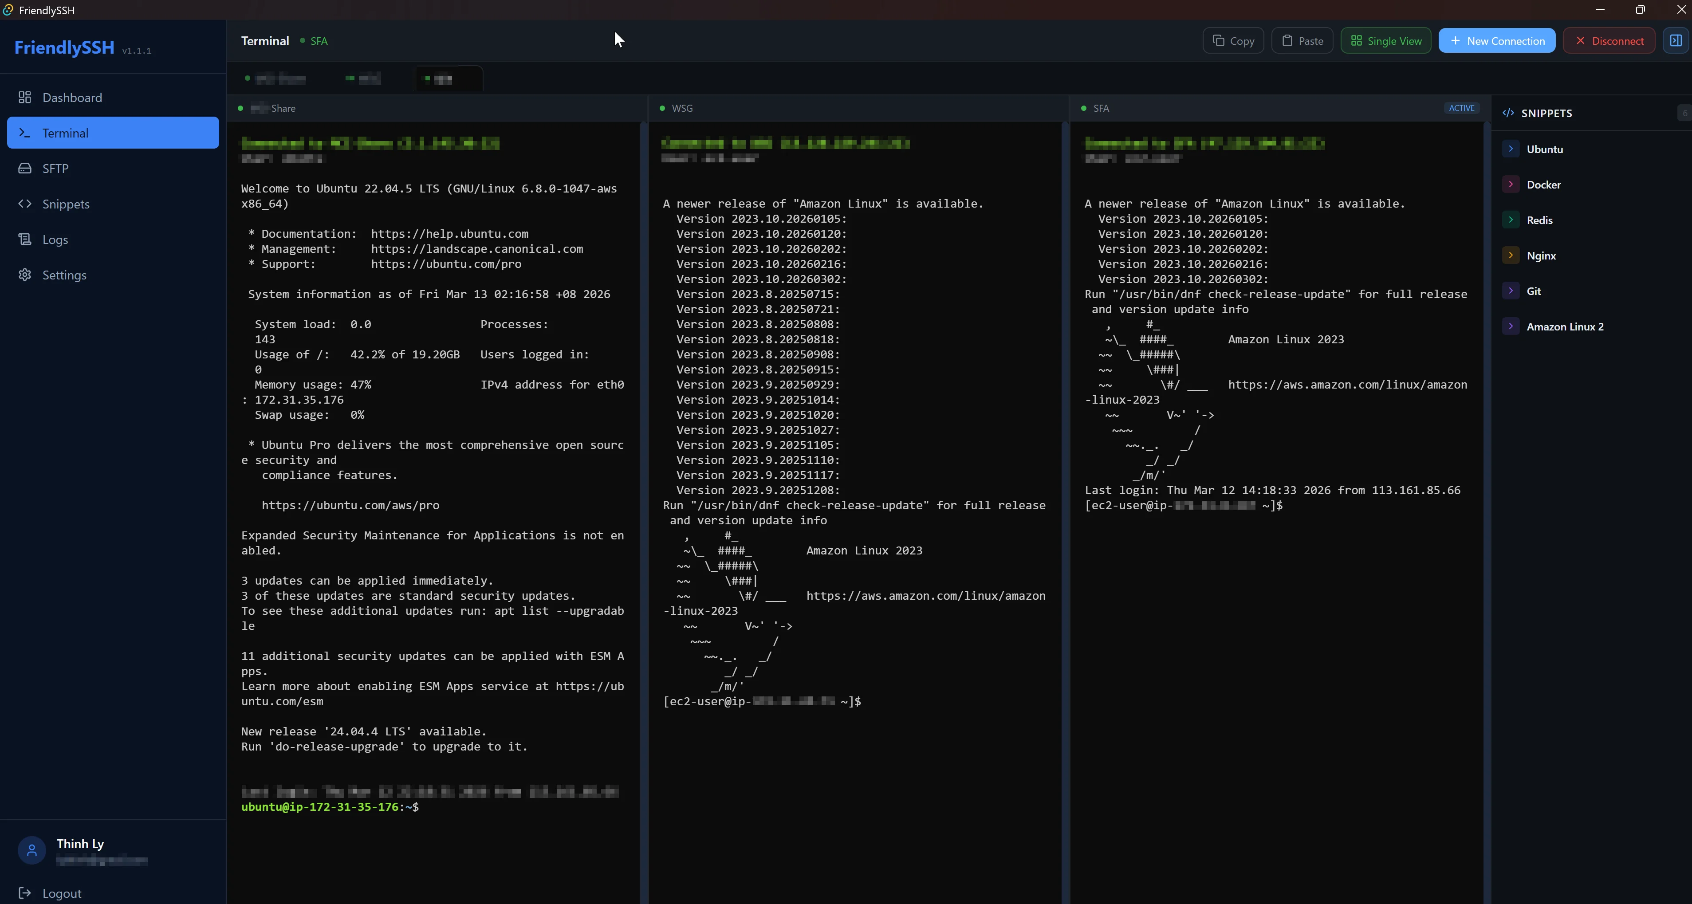Click the ec2-user prompt in the SFA pane
The image size is (1692, 904).
1184,505
